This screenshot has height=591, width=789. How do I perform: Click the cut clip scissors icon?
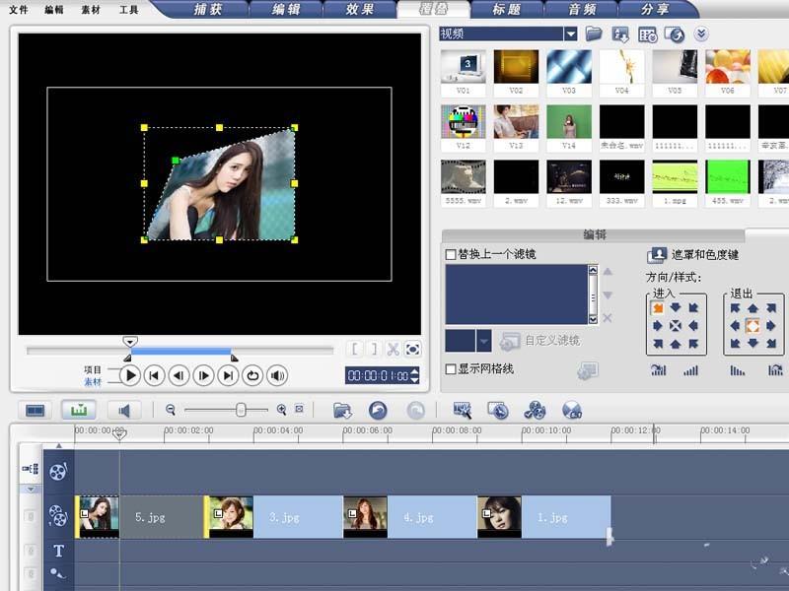coord(393,349)
